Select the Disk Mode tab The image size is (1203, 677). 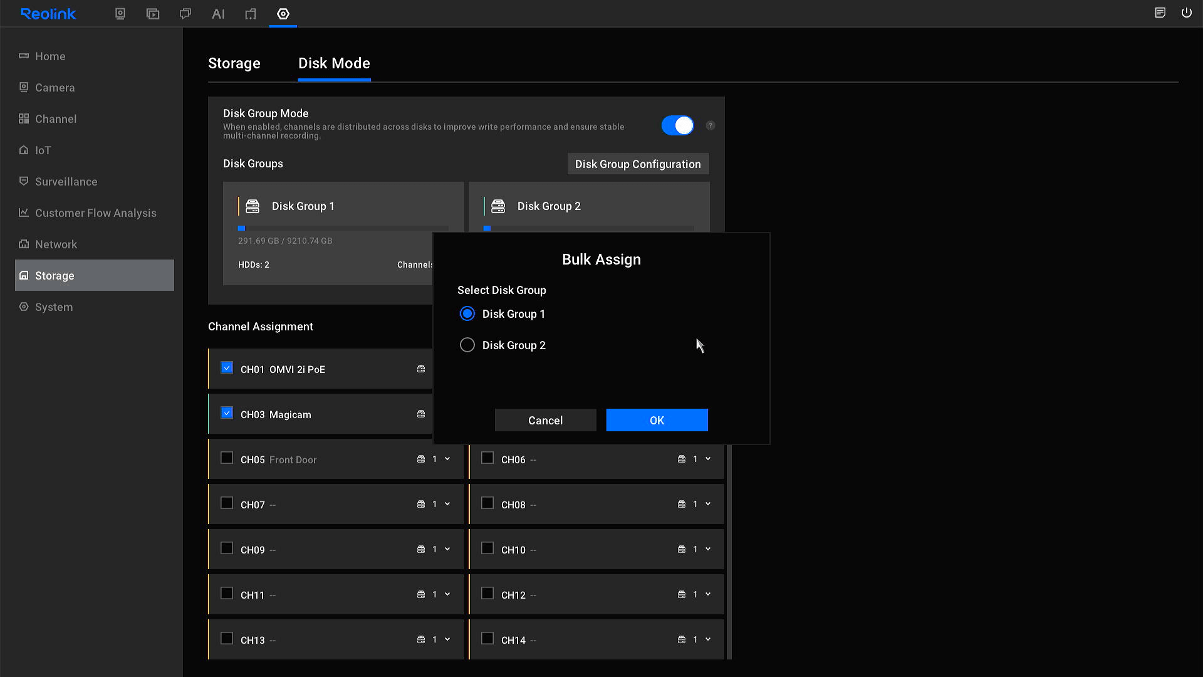(x=334, y=63)
